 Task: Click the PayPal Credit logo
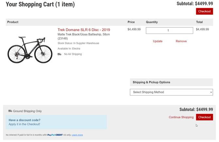click(55, 135)
